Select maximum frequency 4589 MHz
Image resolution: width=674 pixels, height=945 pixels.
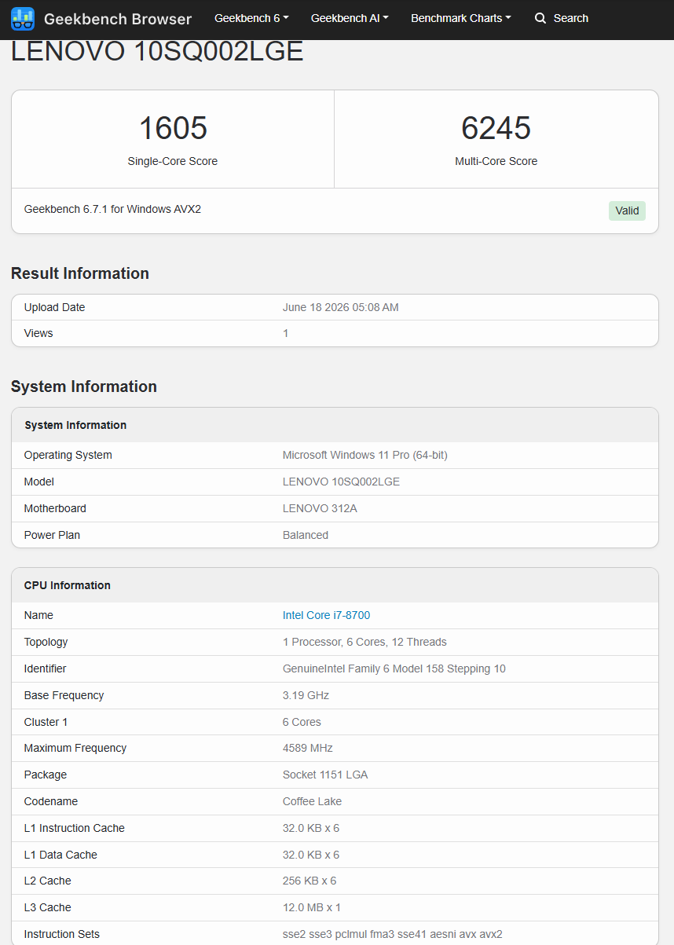(x=308, y=748)
